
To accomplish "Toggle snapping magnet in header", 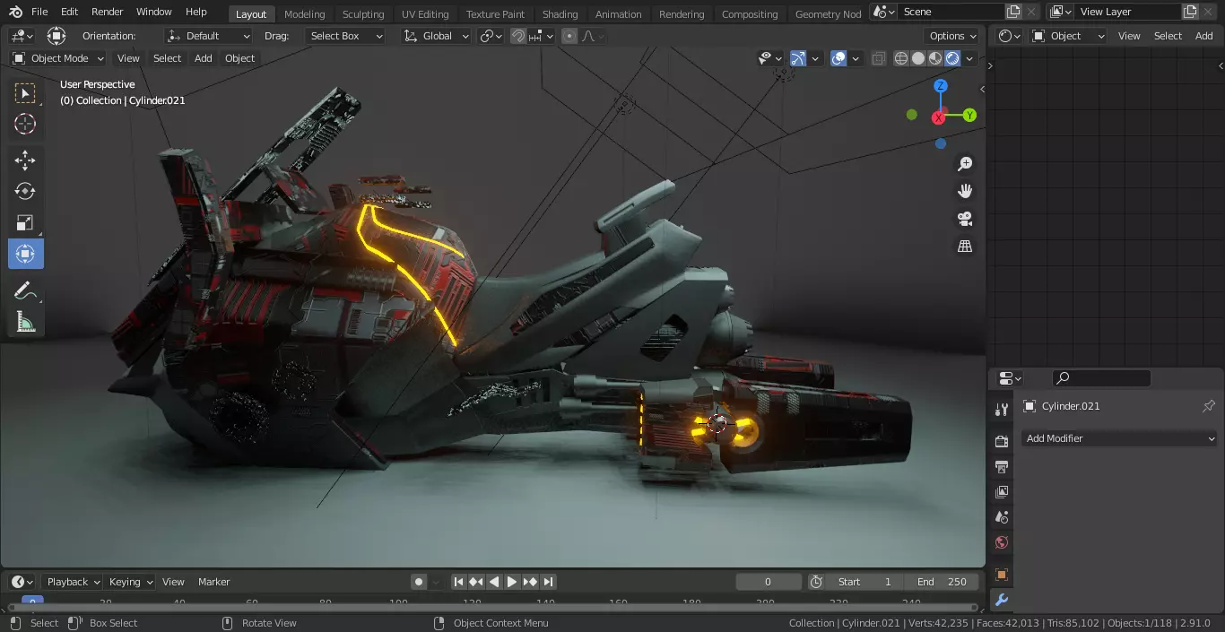I will (x=518, y=36).
